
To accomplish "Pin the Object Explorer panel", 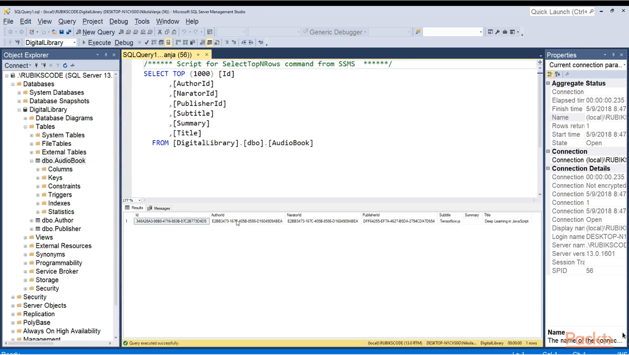I will (x=106, y=55).
